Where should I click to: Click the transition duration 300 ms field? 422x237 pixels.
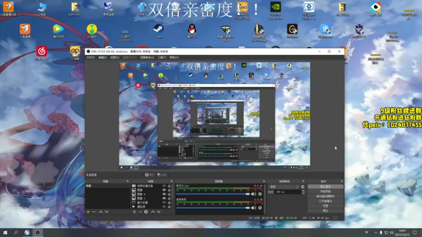[x=287, y=192]
